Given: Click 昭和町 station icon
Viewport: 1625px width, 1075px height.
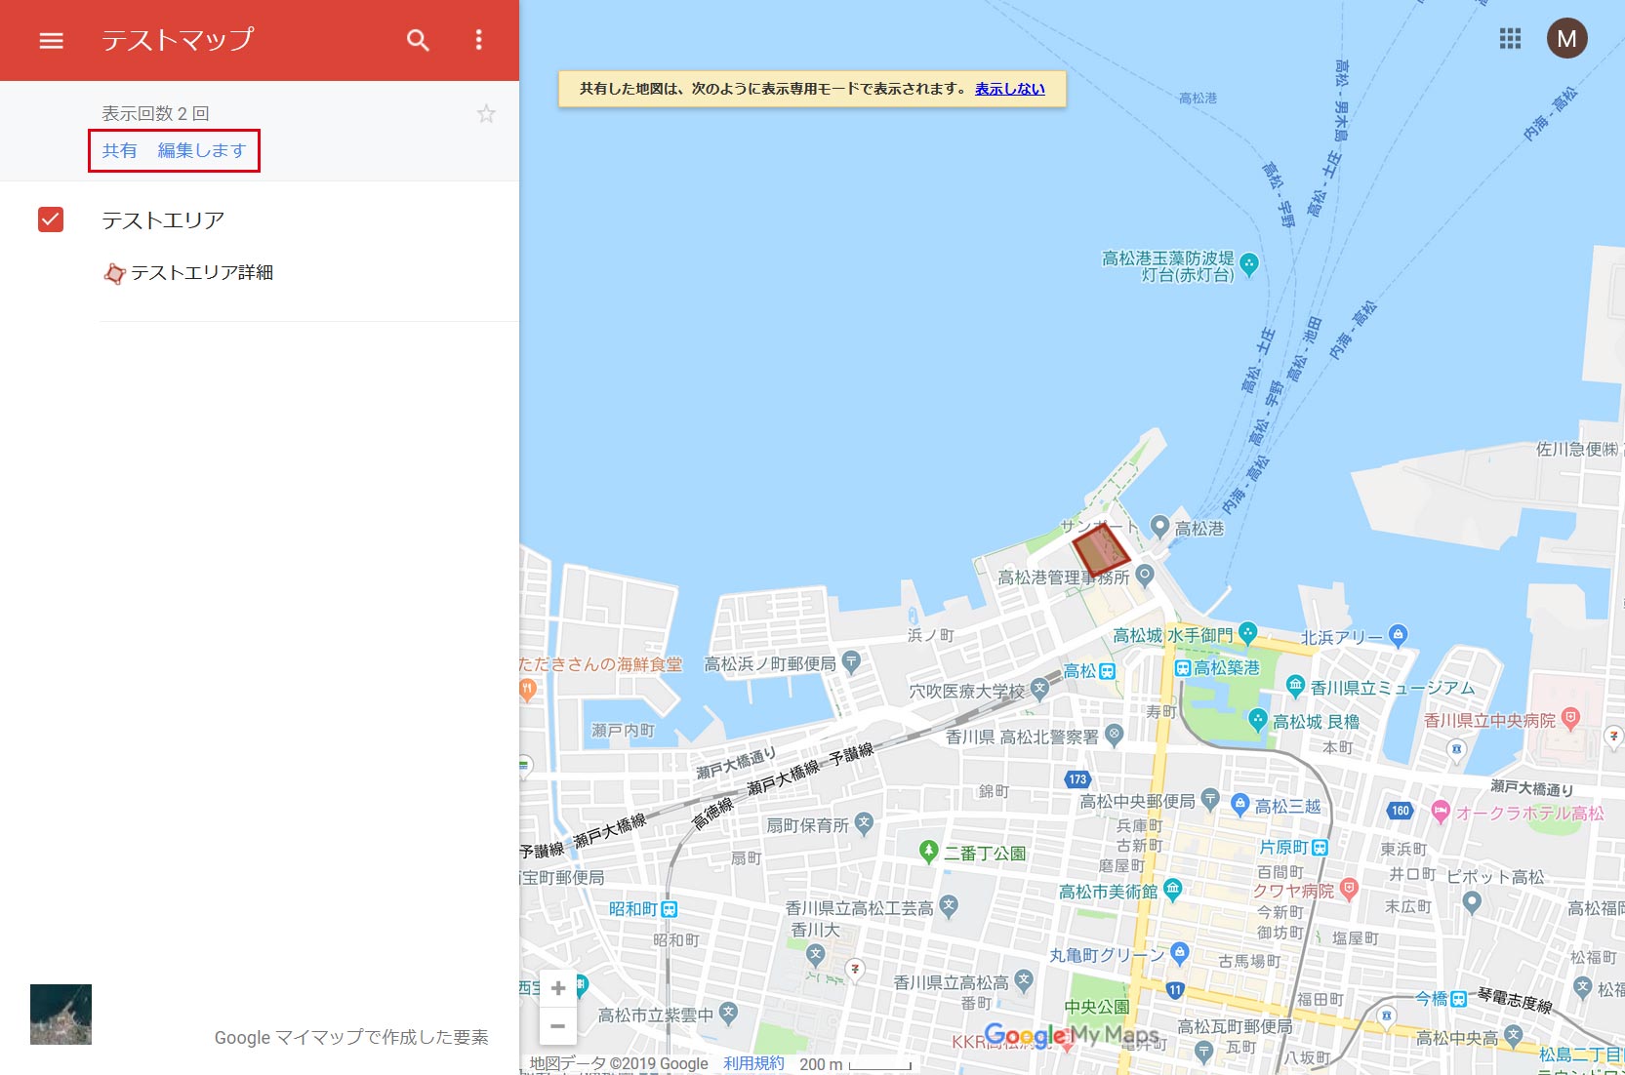Looking at the screenshot, I should pos(669,909).
